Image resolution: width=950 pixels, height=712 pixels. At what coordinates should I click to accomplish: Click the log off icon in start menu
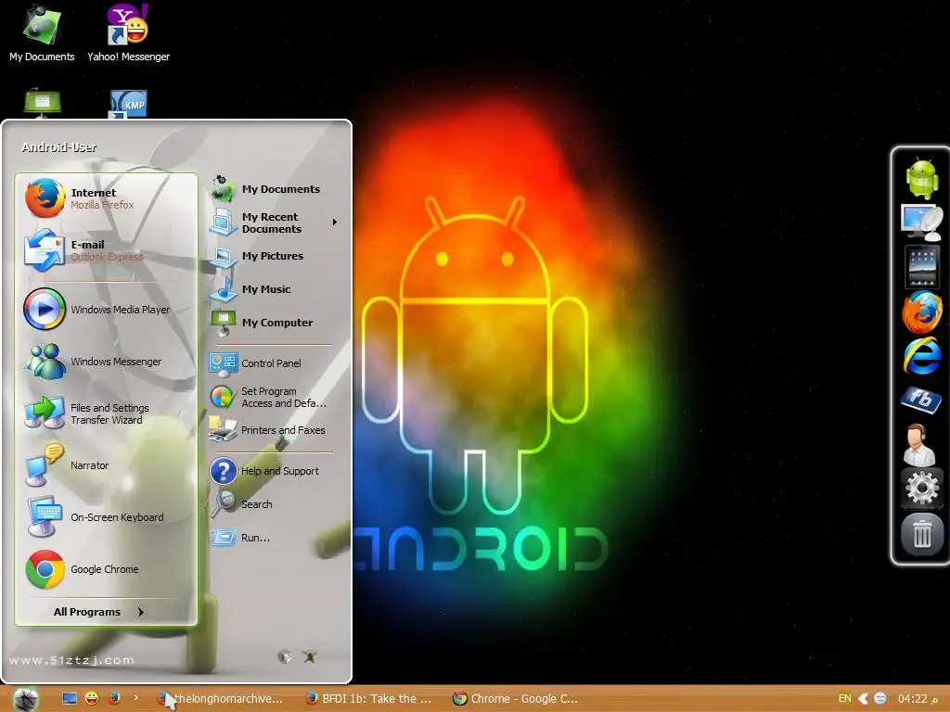point(285,656)
